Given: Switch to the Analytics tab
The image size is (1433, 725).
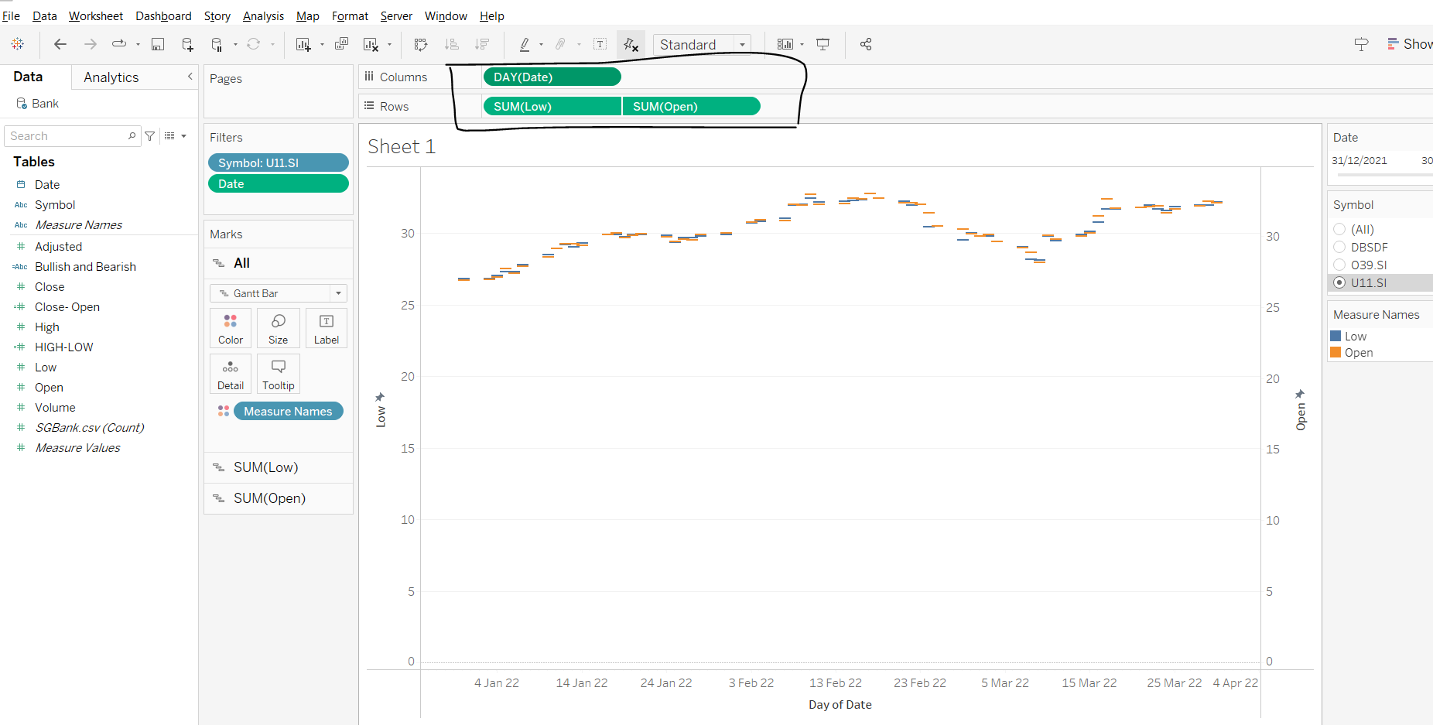Looking at the screenshot, I should pos(111,77).
